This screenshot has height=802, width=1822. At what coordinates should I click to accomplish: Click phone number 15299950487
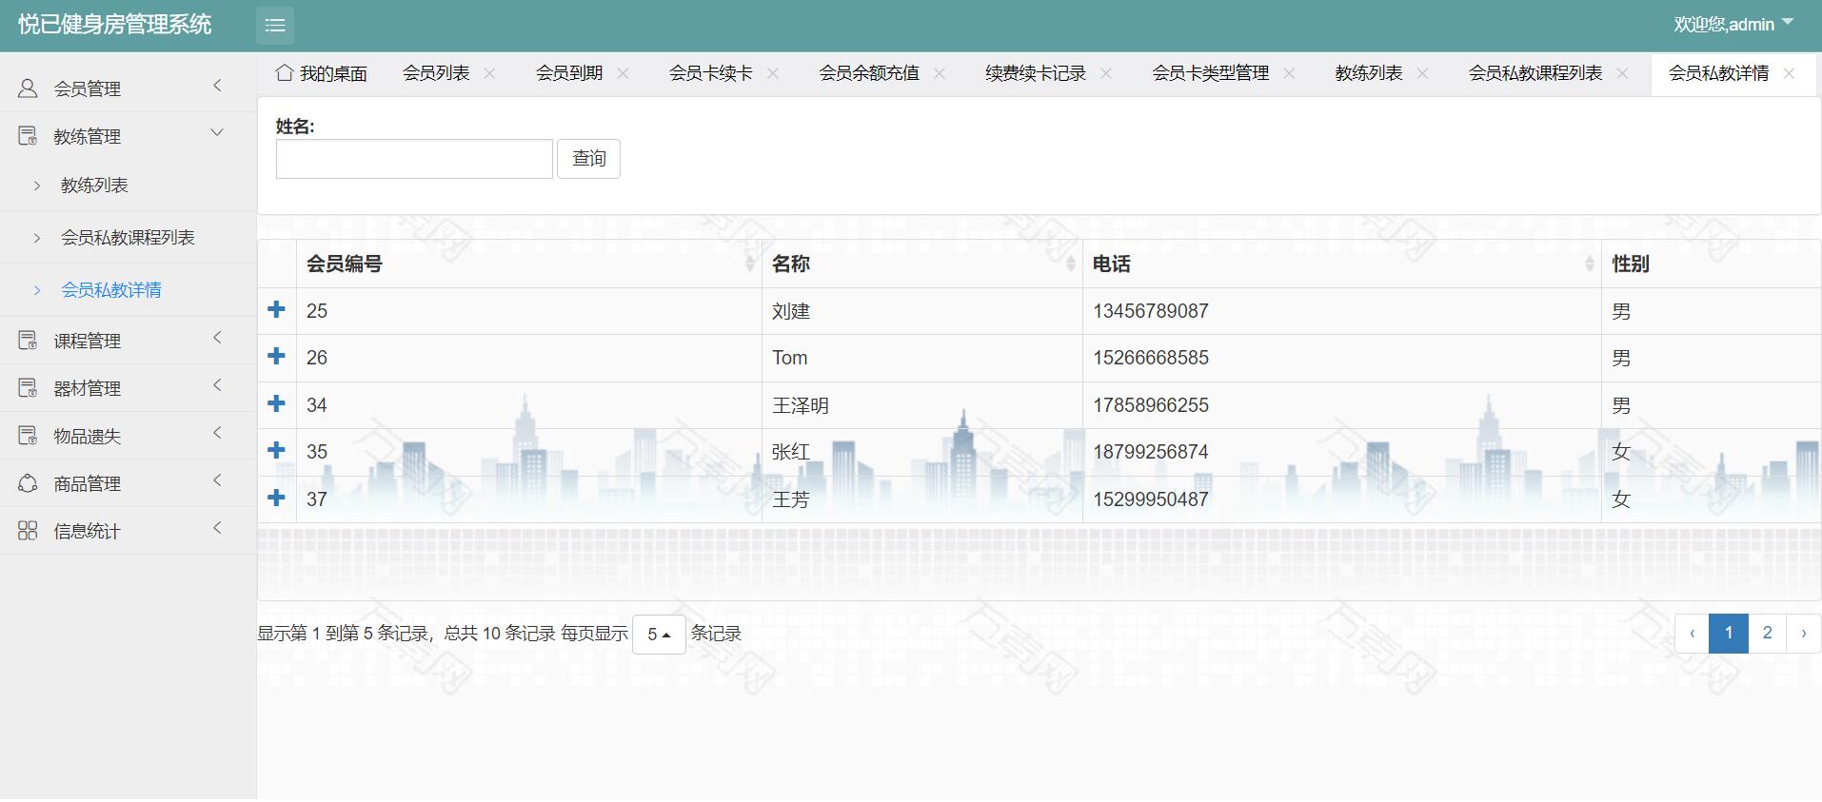pos(1151,499)
